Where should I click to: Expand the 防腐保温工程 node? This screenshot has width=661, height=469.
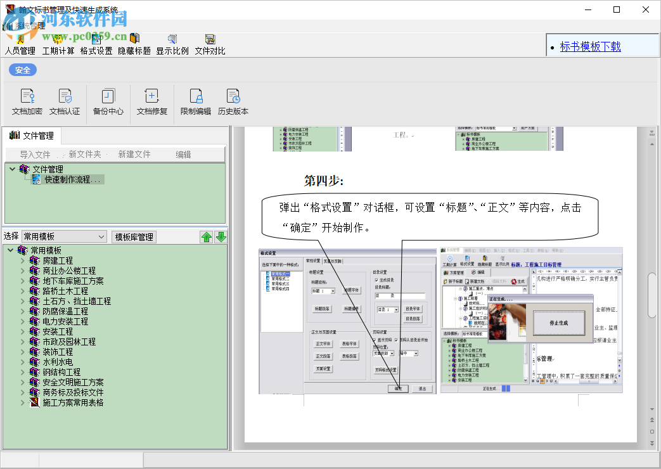click(23, 311)
